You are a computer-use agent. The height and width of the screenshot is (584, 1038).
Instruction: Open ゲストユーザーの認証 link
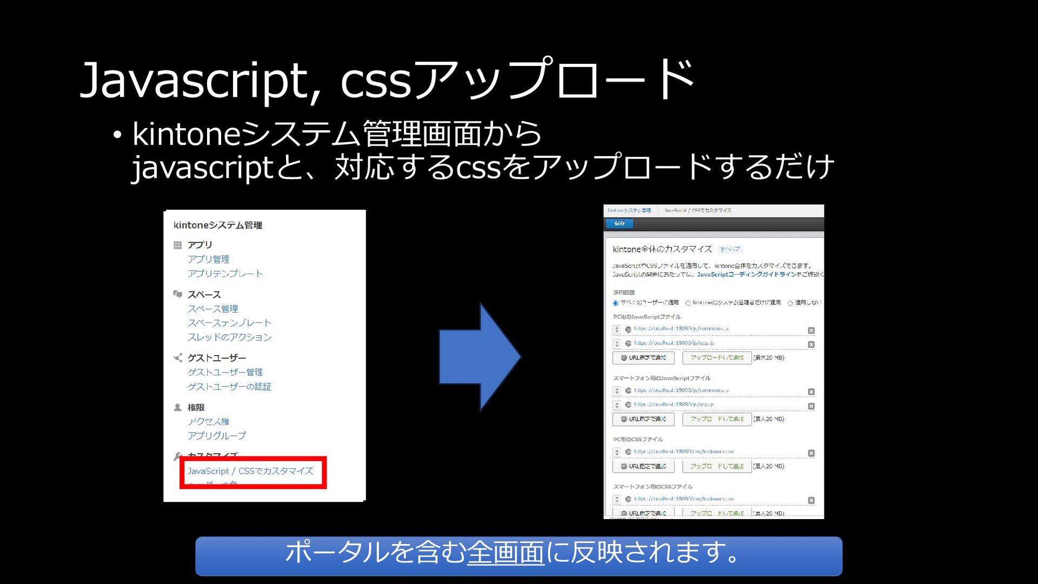click(x=229, y=387)
